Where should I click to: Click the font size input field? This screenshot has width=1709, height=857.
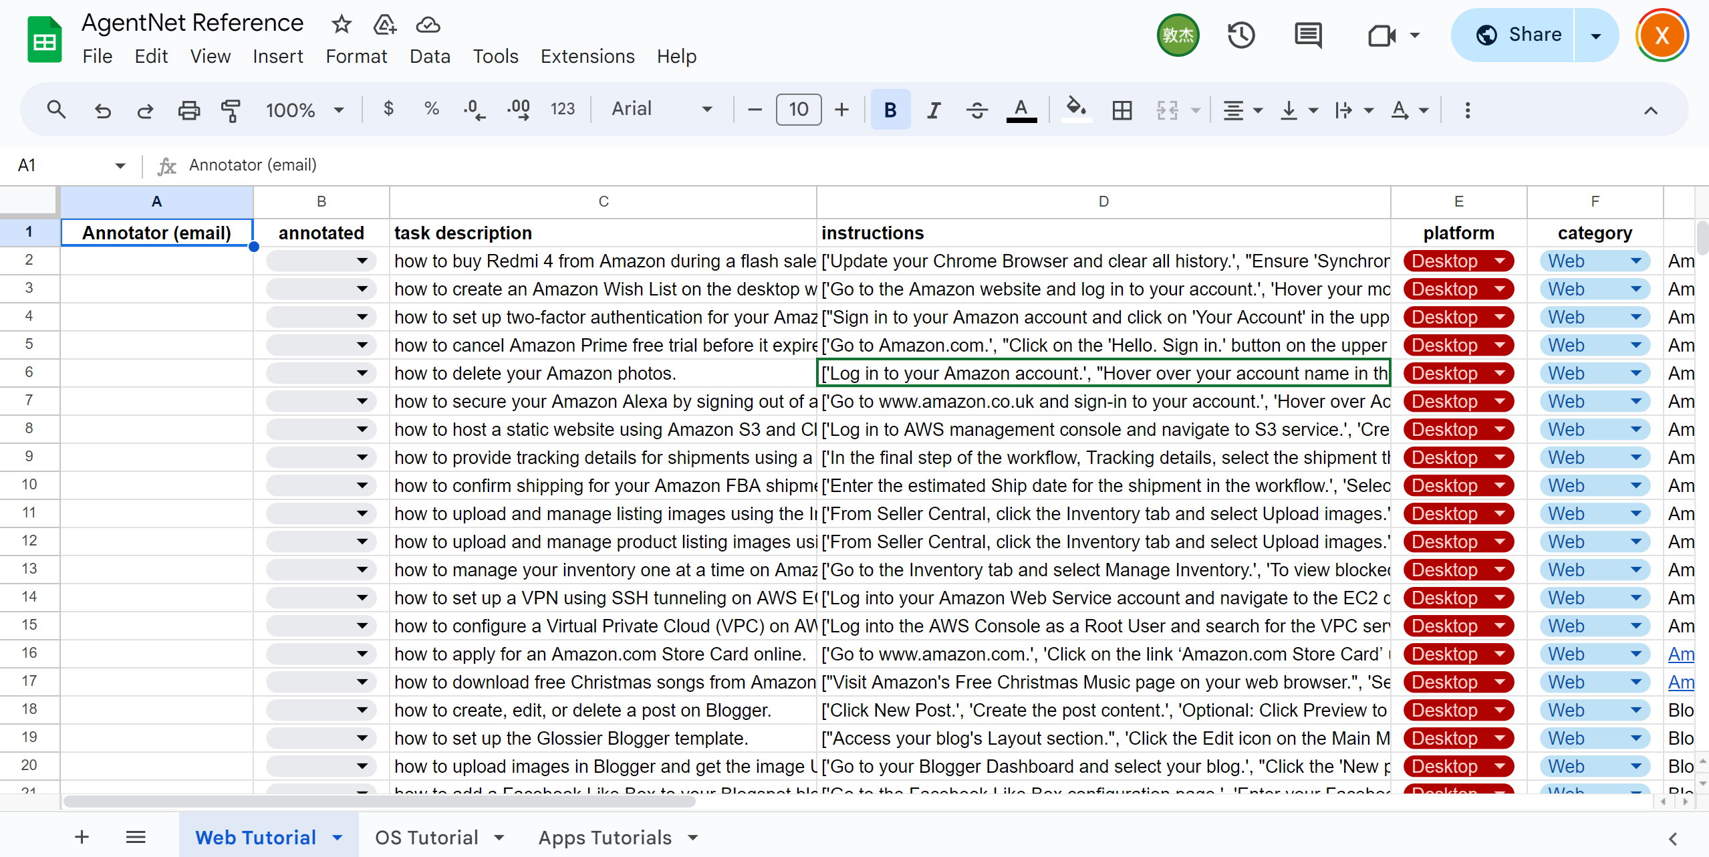tap(799, 109)
